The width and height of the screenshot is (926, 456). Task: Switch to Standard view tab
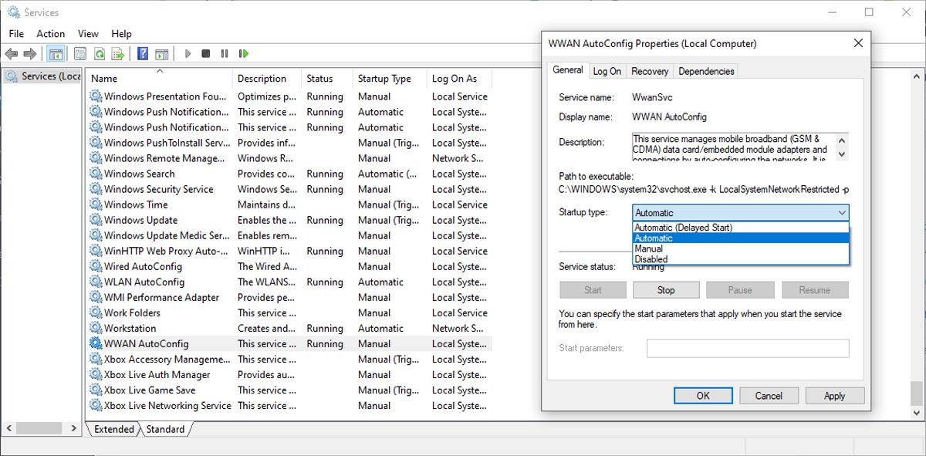tap(165, 429)
